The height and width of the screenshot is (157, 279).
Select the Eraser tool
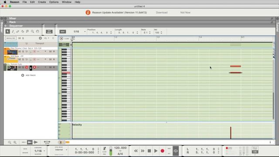click(17, 32)
